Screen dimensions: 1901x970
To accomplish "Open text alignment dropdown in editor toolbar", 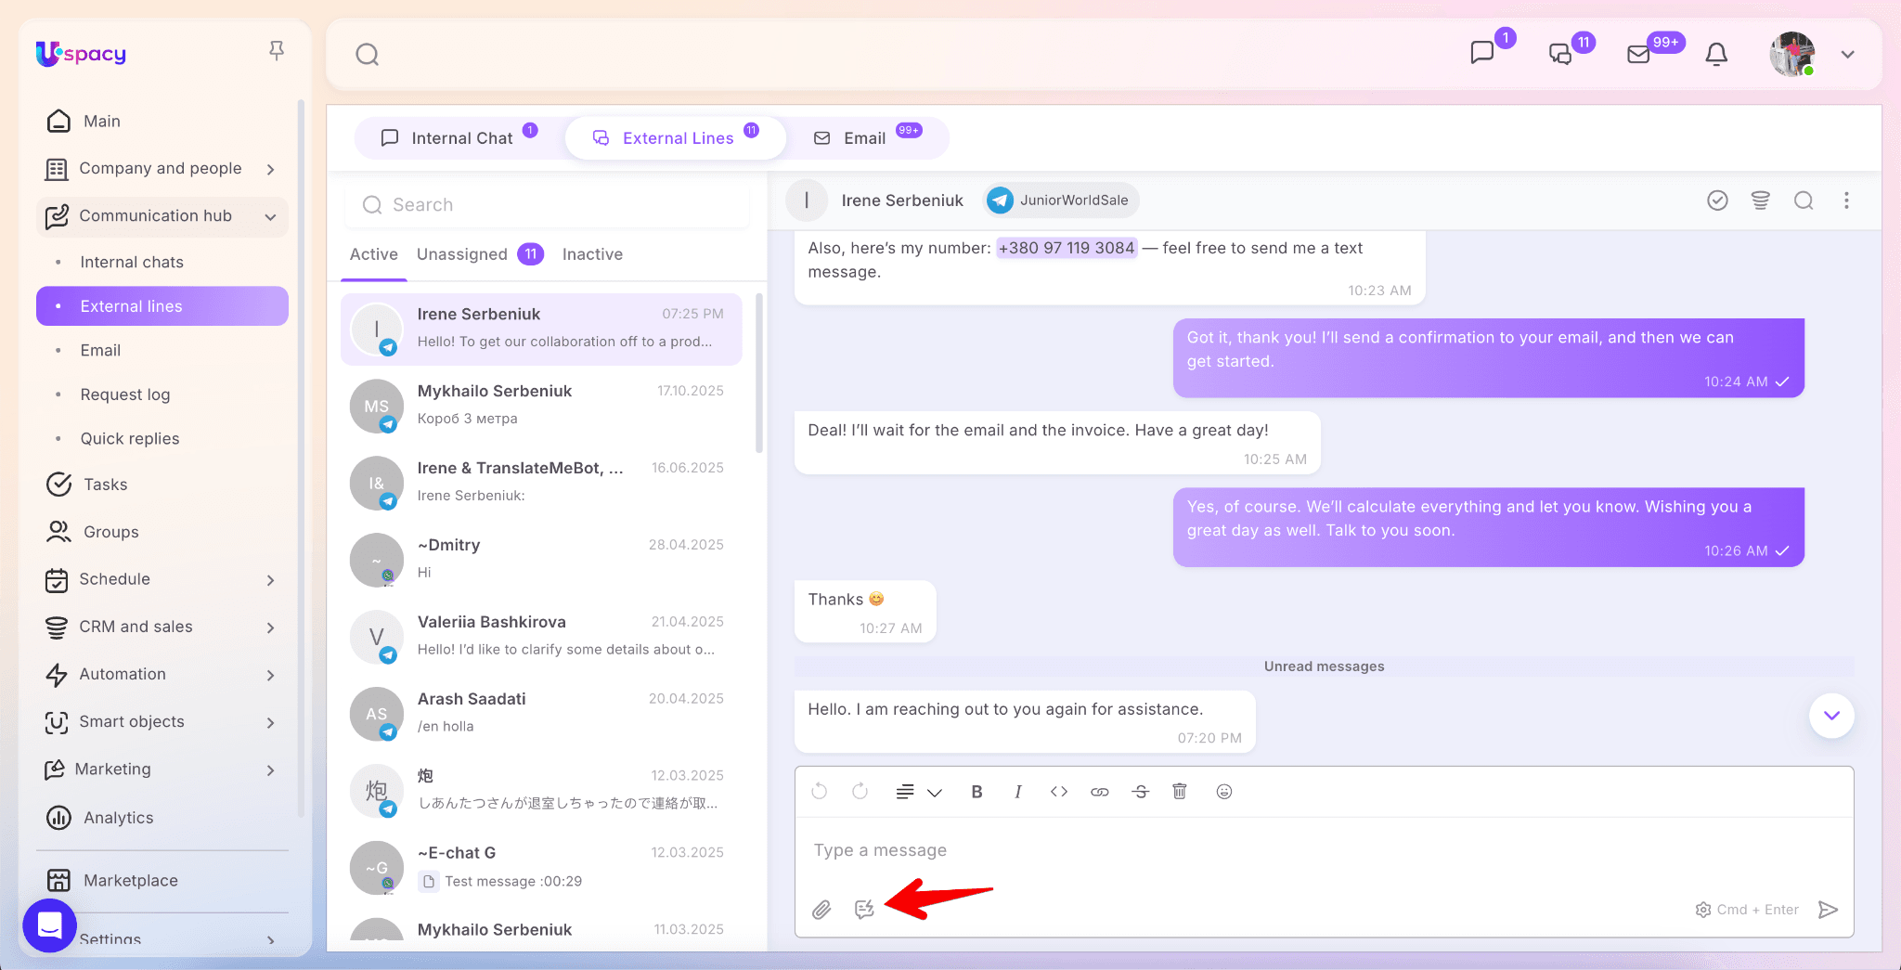I will coord(918,792).
